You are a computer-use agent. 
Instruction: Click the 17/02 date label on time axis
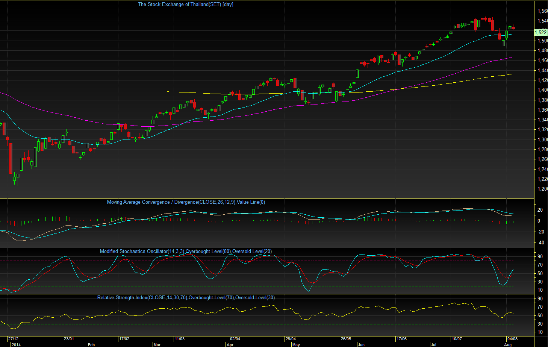point(124,339)
